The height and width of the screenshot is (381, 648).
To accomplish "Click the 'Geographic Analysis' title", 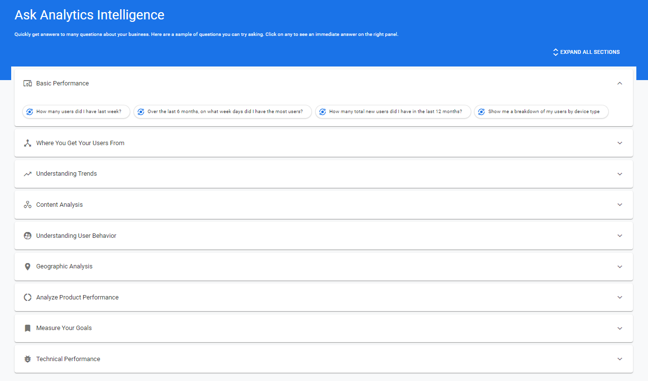I will point(64,266).
